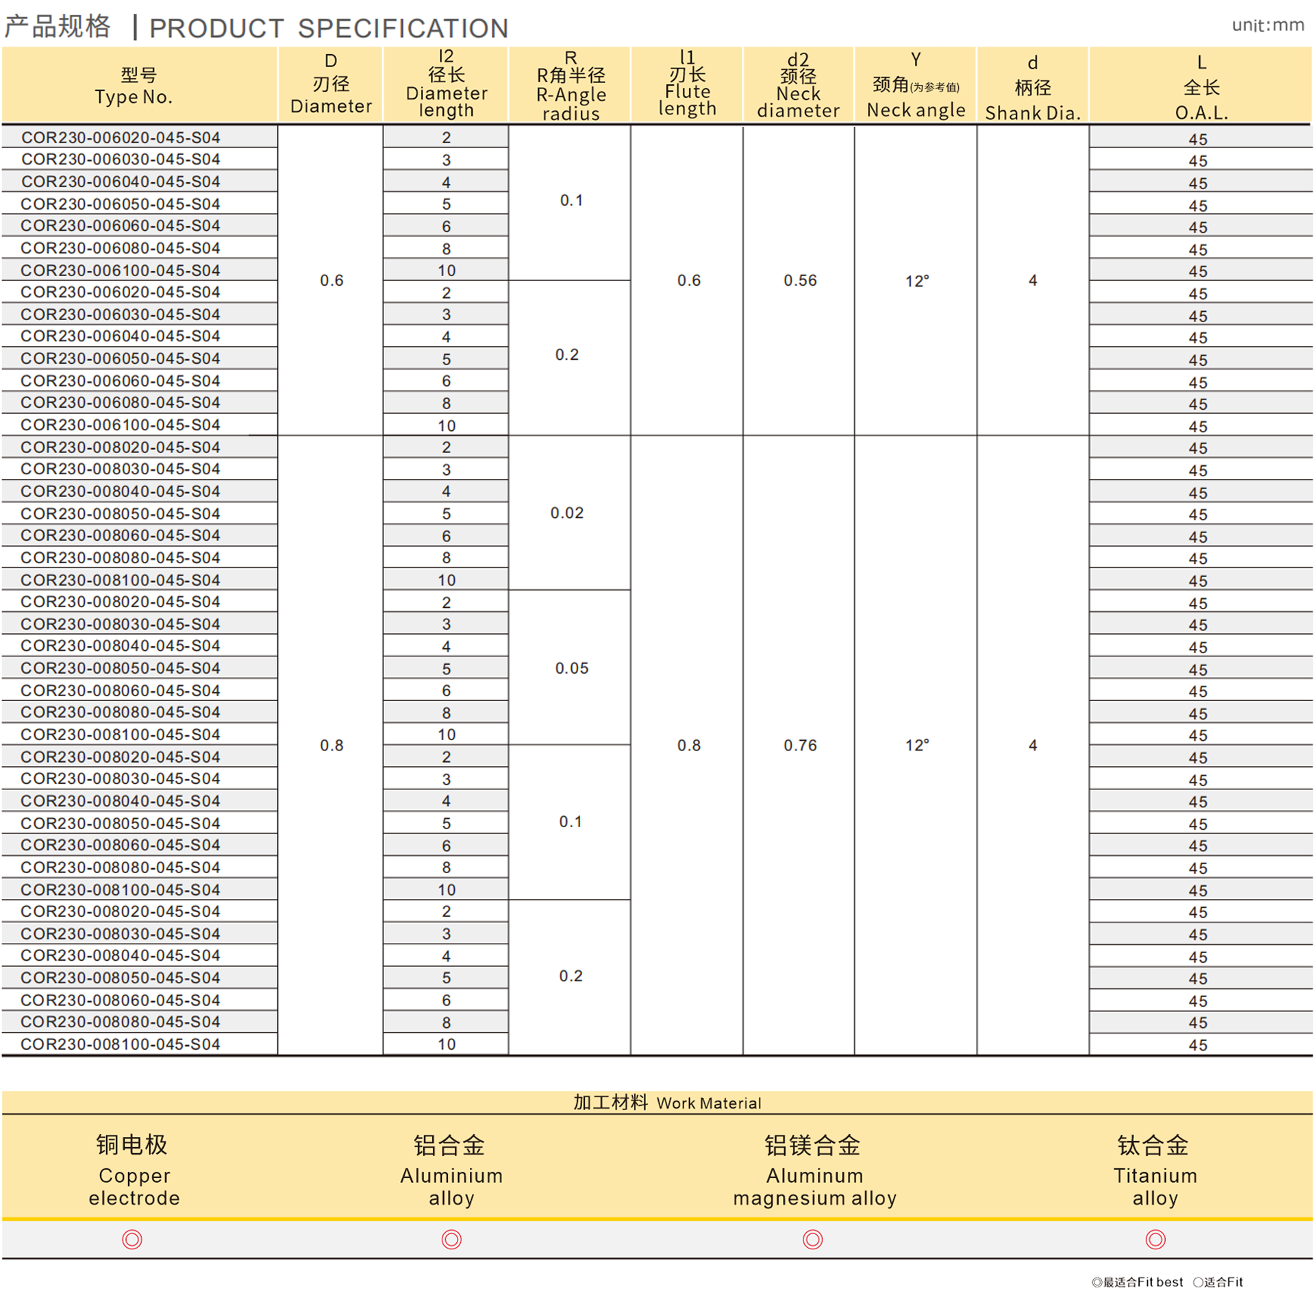
Task: Click the Fit best mark under Copper electrode
Action: click(x=132, y=1239)
